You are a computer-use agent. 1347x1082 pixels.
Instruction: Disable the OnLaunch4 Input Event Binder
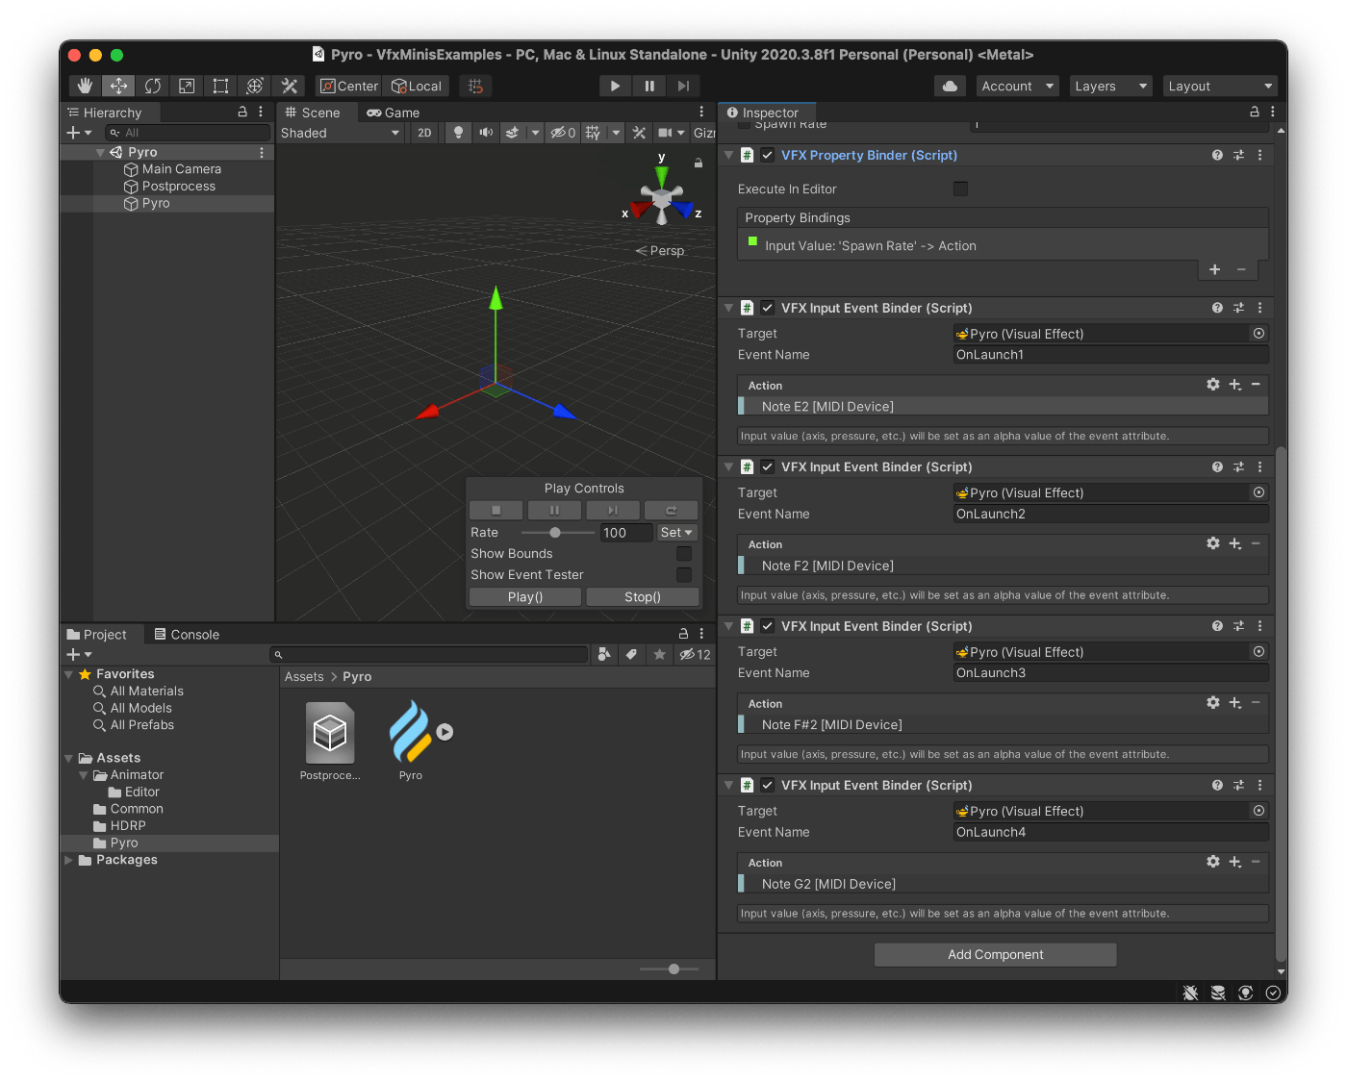(768, 785)
